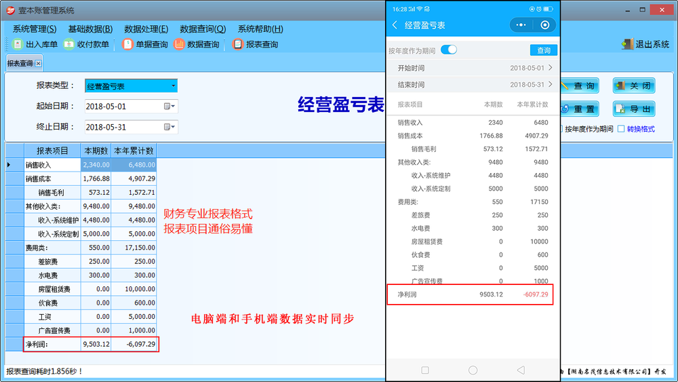
Task: Tap the 结束时间 chevron on the phone
Action: 551,84
